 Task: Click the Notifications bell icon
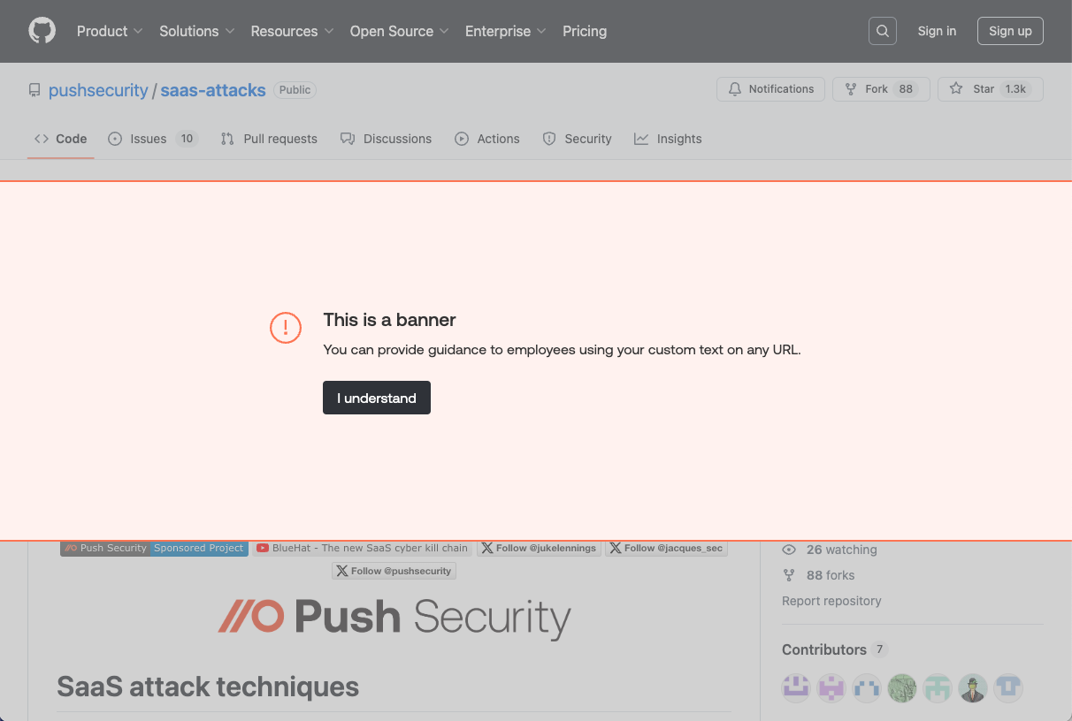(x=735, y=89)
